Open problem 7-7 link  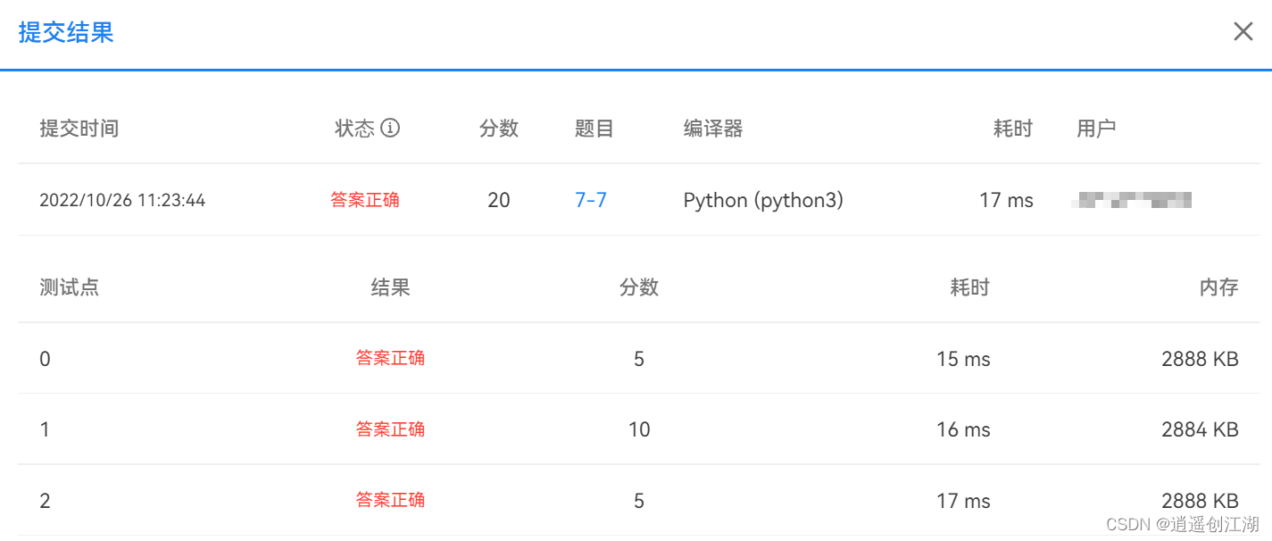point(590,200)
